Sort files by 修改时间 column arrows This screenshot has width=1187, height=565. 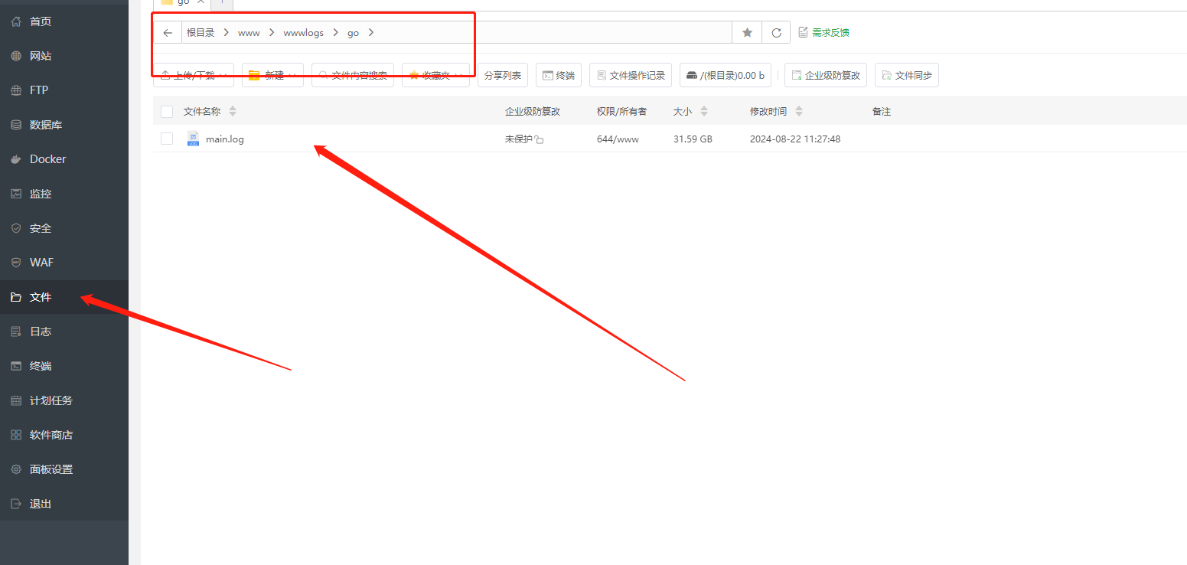click(799, 112)
